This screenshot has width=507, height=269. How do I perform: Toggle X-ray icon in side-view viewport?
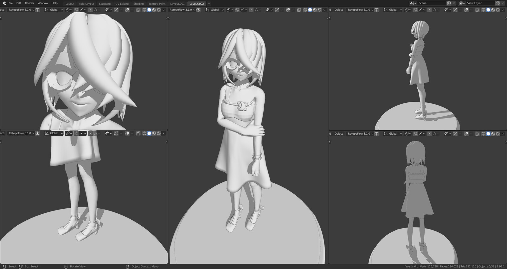(477, 10)
